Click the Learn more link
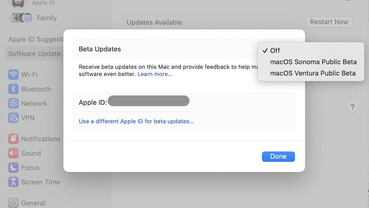This screenshot has width=369, height=208. click(x=155, y=74)
